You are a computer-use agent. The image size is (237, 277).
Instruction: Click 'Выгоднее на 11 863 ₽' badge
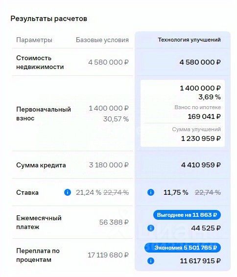pos(187,215)
